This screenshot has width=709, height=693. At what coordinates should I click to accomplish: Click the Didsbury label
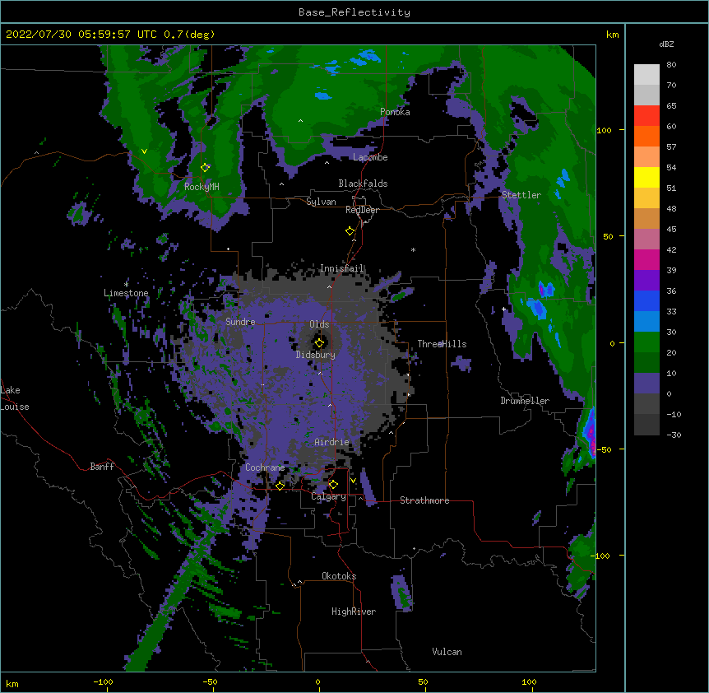coord(316,355)
